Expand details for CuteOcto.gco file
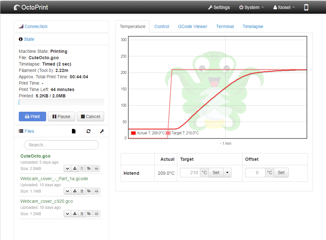Image resolution: width=326 pixels, height=240 pixels. tap(67, 168)
